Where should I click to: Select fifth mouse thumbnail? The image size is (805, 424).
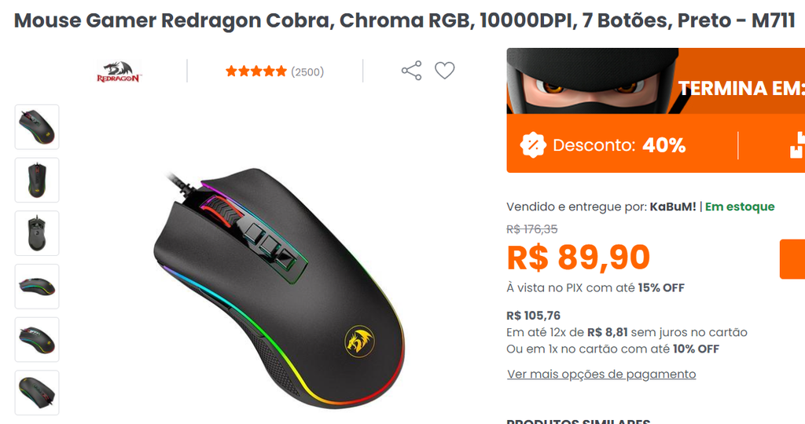pyautogui.click(x=37, y=339)
